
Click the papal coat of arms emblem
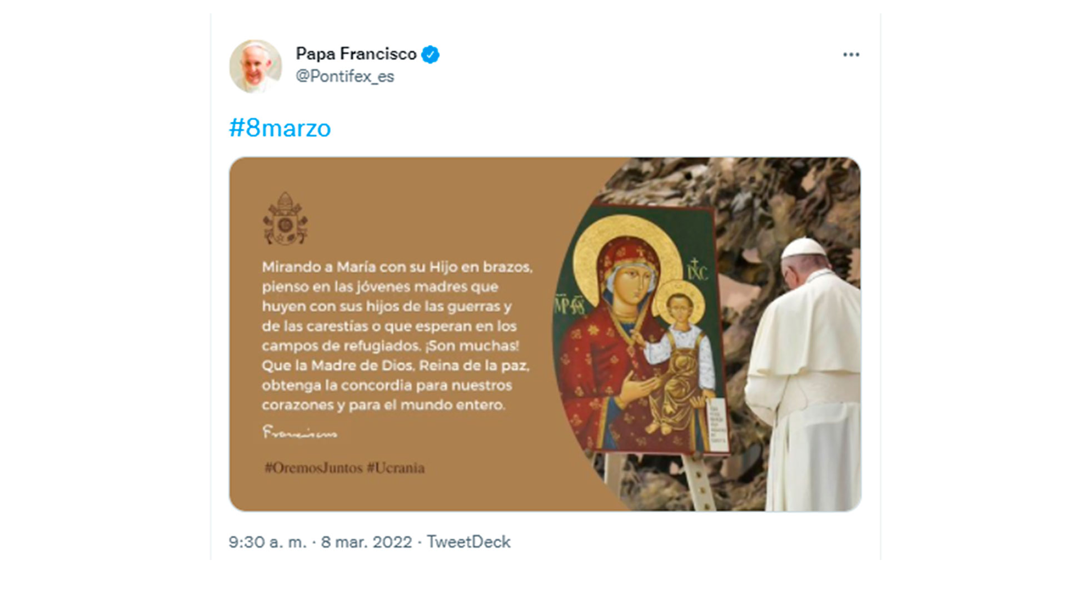click(x=285, y=219)
